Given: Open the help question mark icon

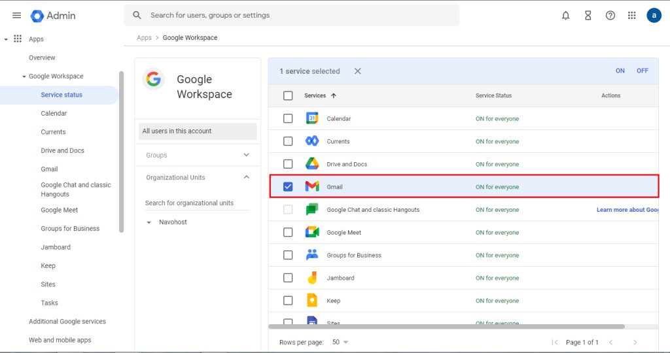Looking at the screenshot, I should point(610,16).
